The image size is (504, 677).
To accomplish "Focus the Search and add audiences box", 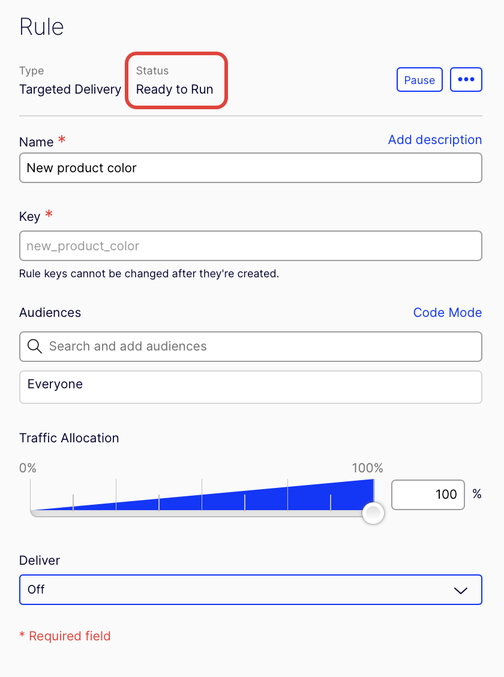I will [258, 346].
